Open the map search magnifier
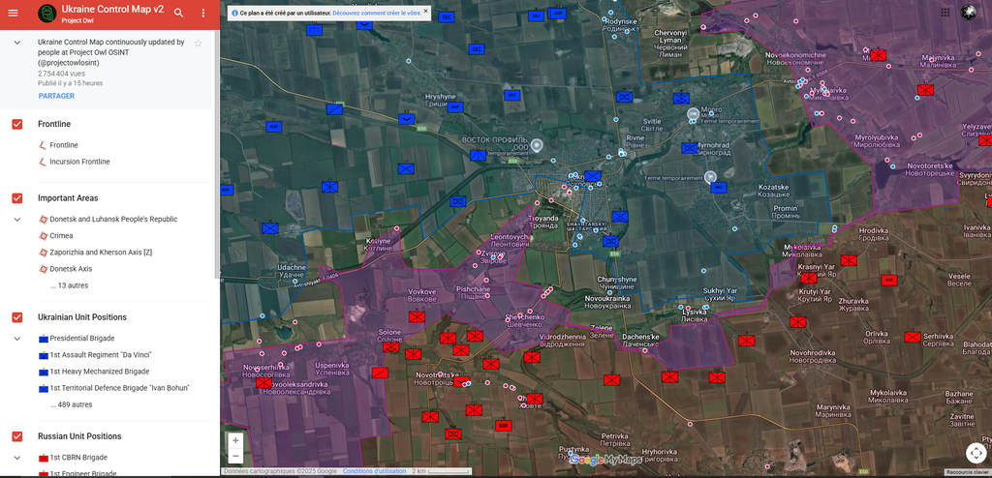992x478 pixels. click(x=179, y=14)
